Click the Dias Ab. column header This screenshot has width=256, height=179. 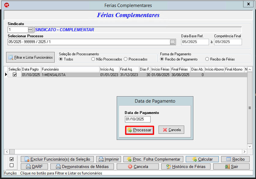(197, 69)
